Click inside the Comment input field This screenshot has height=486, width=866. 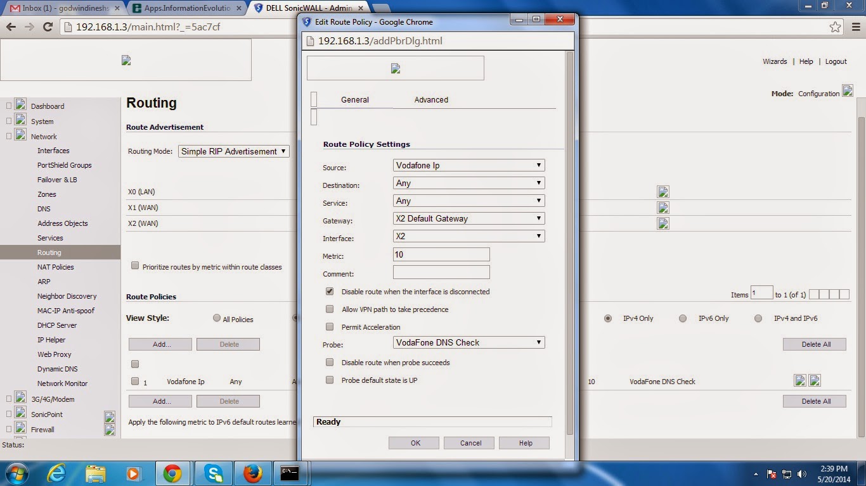coord(441,272)
